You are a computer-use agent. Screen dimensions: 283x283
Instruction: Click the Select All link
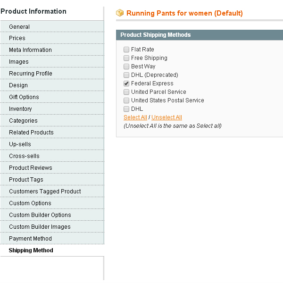[x=135, y=117]
